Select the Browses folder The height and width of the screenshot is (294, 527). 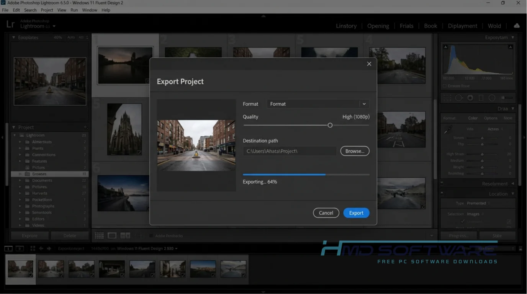50,174
